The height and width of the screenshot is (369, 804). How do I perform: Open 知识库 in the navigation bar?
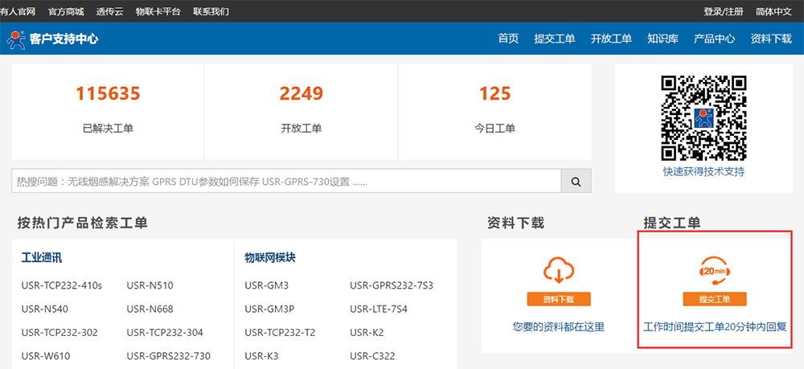[662, 39]
